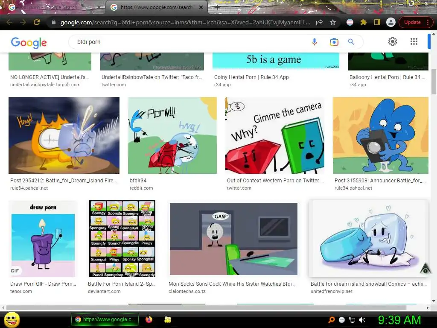Open the Spongy grid thumbnail
The image size is (437, 328).
(122, 239)
